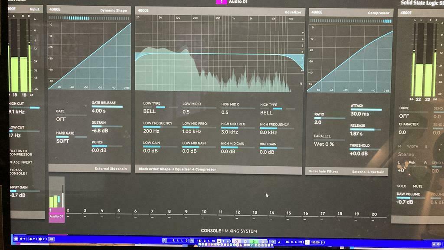
Task: Adjust the PAN +0 control
Action: (x=412, y=167)
